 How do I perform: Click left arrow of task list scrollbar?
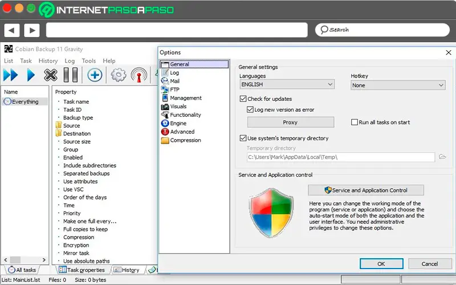point(6,260)
